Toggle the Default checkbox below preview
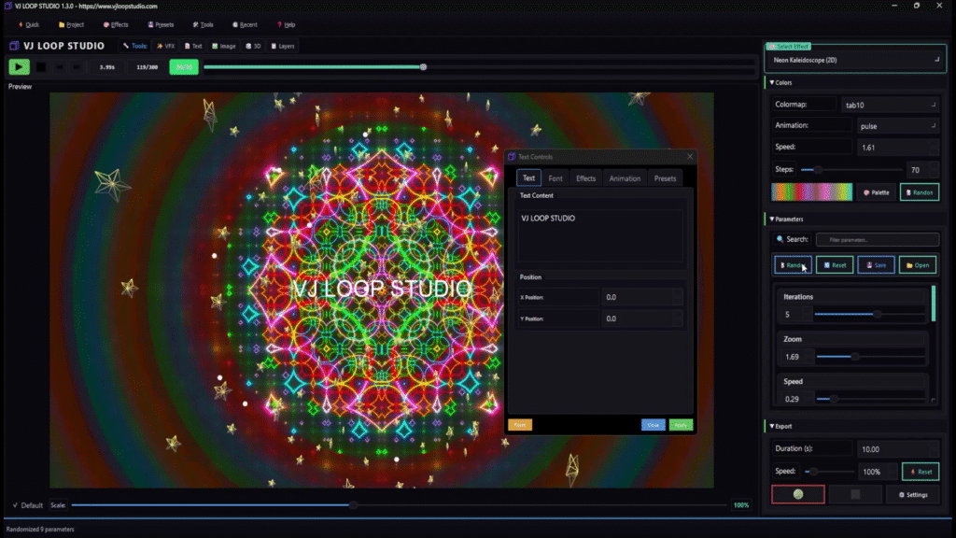Screen dimensions: 956x538 pyautogui.click(x=17, y=505)
